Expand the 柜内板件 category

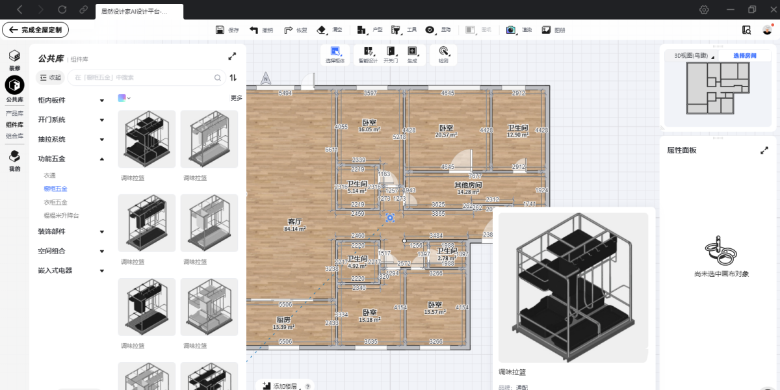102,100
